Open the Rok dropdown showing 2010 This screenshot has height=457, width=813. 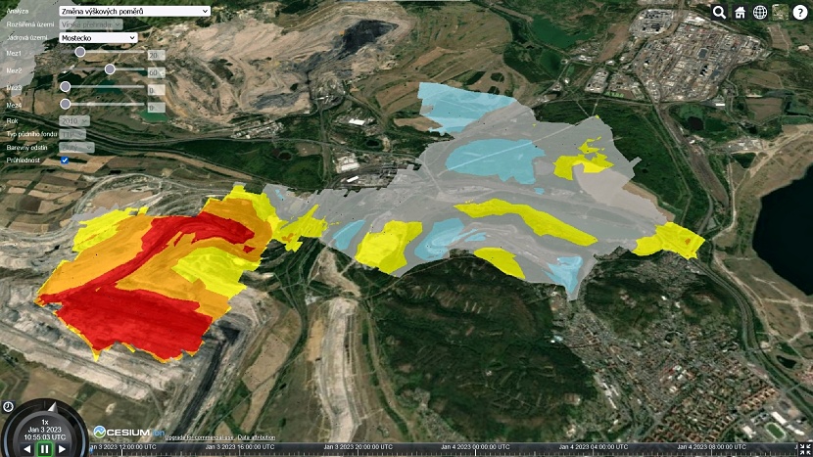pos(74,120)
